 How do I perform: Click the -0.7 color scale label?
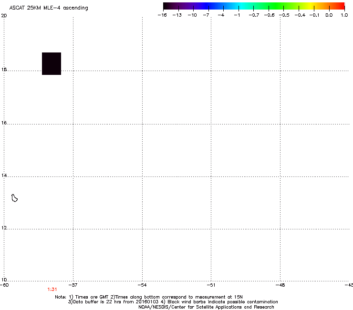[254, 15]
